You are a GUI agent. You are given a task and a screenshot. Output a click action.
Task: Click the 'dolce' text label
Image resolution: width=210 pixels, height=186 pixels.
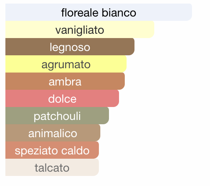[62, 99]
